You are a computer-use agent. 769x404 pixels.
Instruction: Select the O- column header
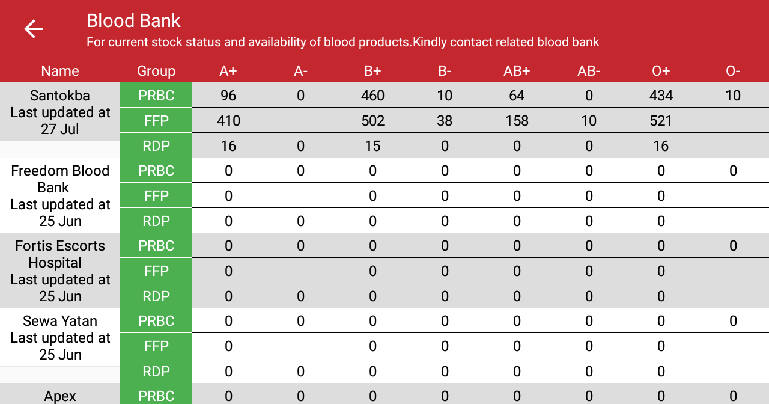pos(733,71)
